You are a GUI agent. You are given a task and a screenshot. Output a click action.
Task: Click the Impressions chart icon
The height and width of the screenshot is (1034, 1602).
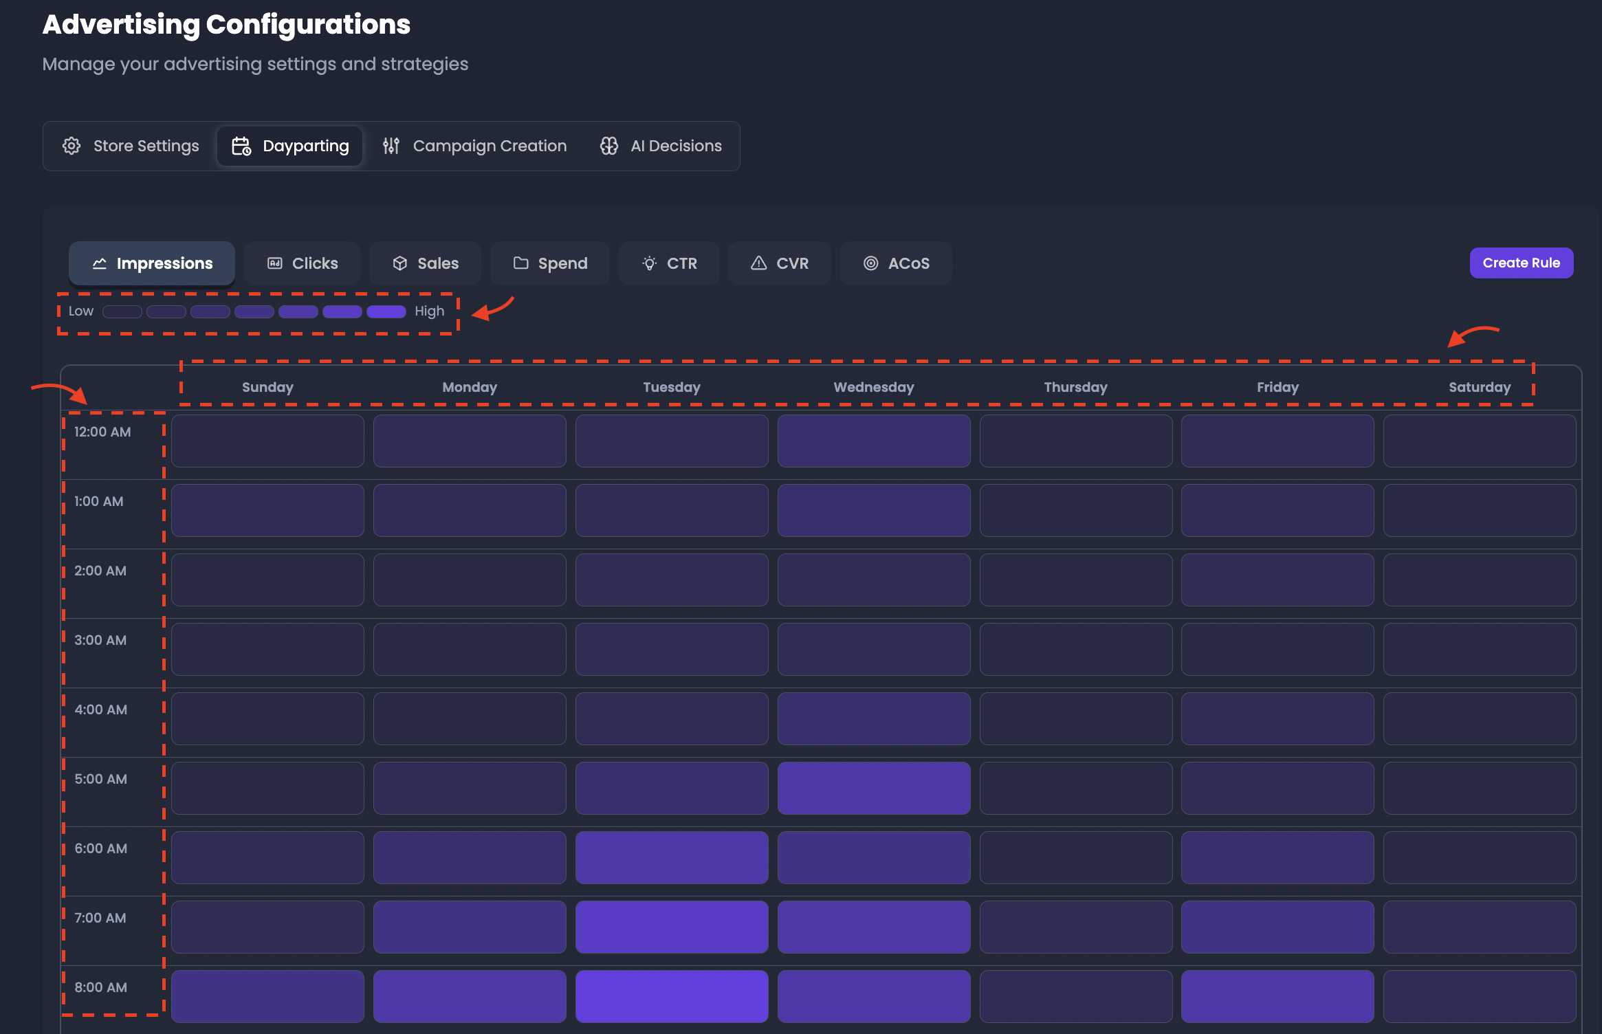[x=100, y=263]
